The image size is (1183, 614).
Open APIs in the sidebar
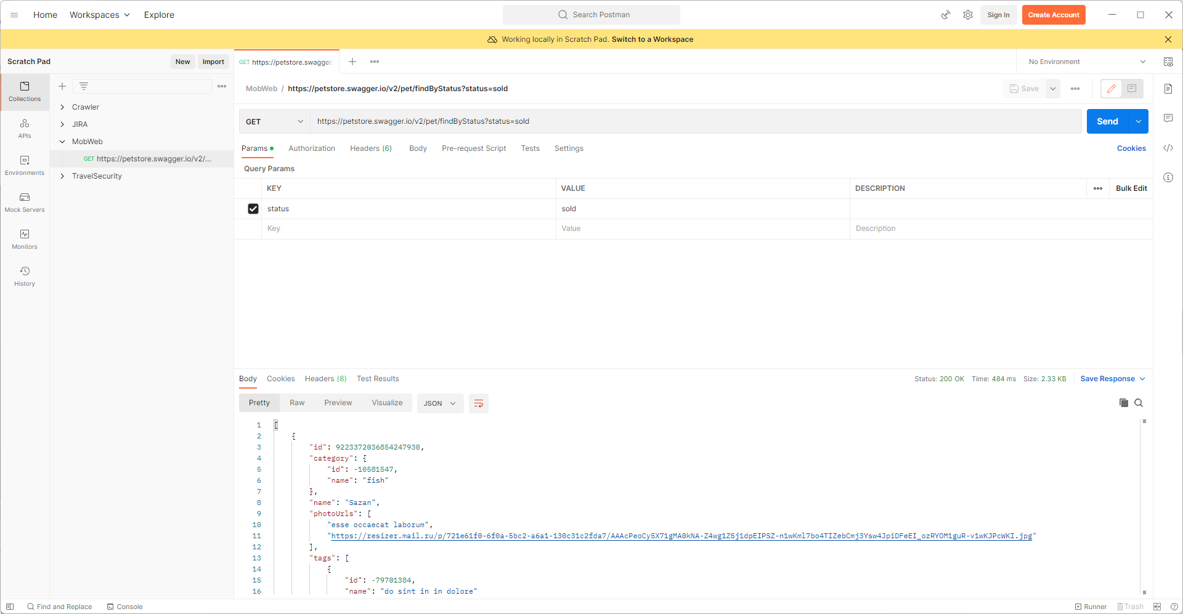pyautogui.click(x=25, y=129)
